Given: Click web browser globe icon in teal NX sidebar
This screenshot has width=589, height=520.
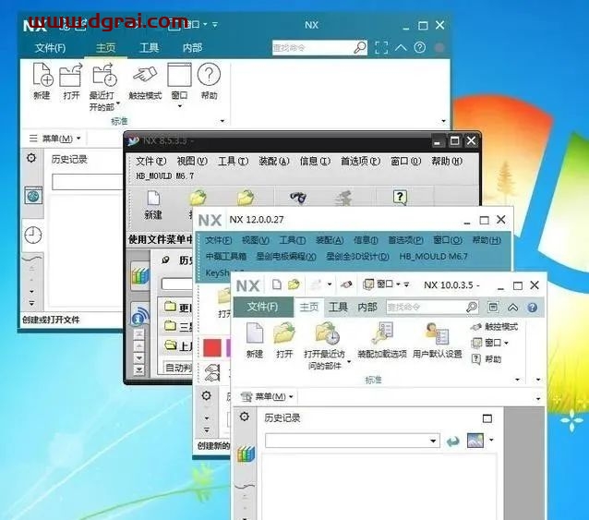Looking at the screenshot, I should pyautogui.click(x=33, y=196).
